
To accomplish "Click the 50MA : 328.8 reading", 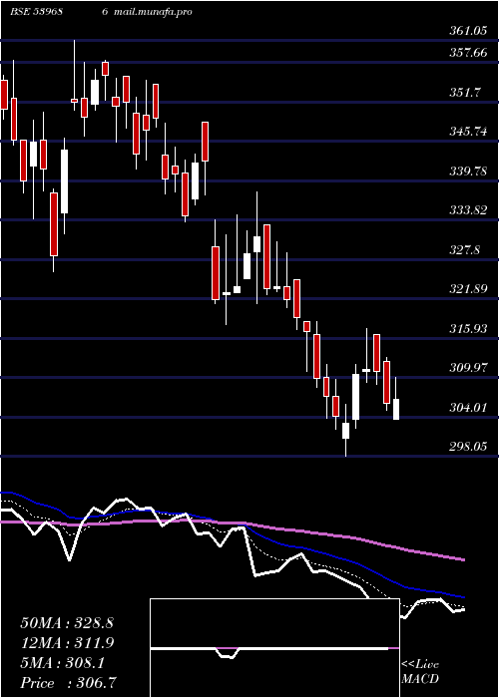I will (67, 623).
